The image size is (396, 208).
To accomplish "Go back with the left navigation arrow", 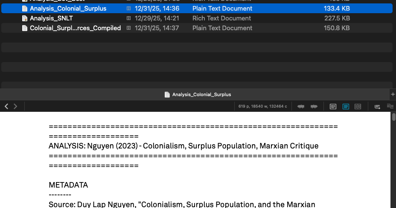I will (6, 106).
